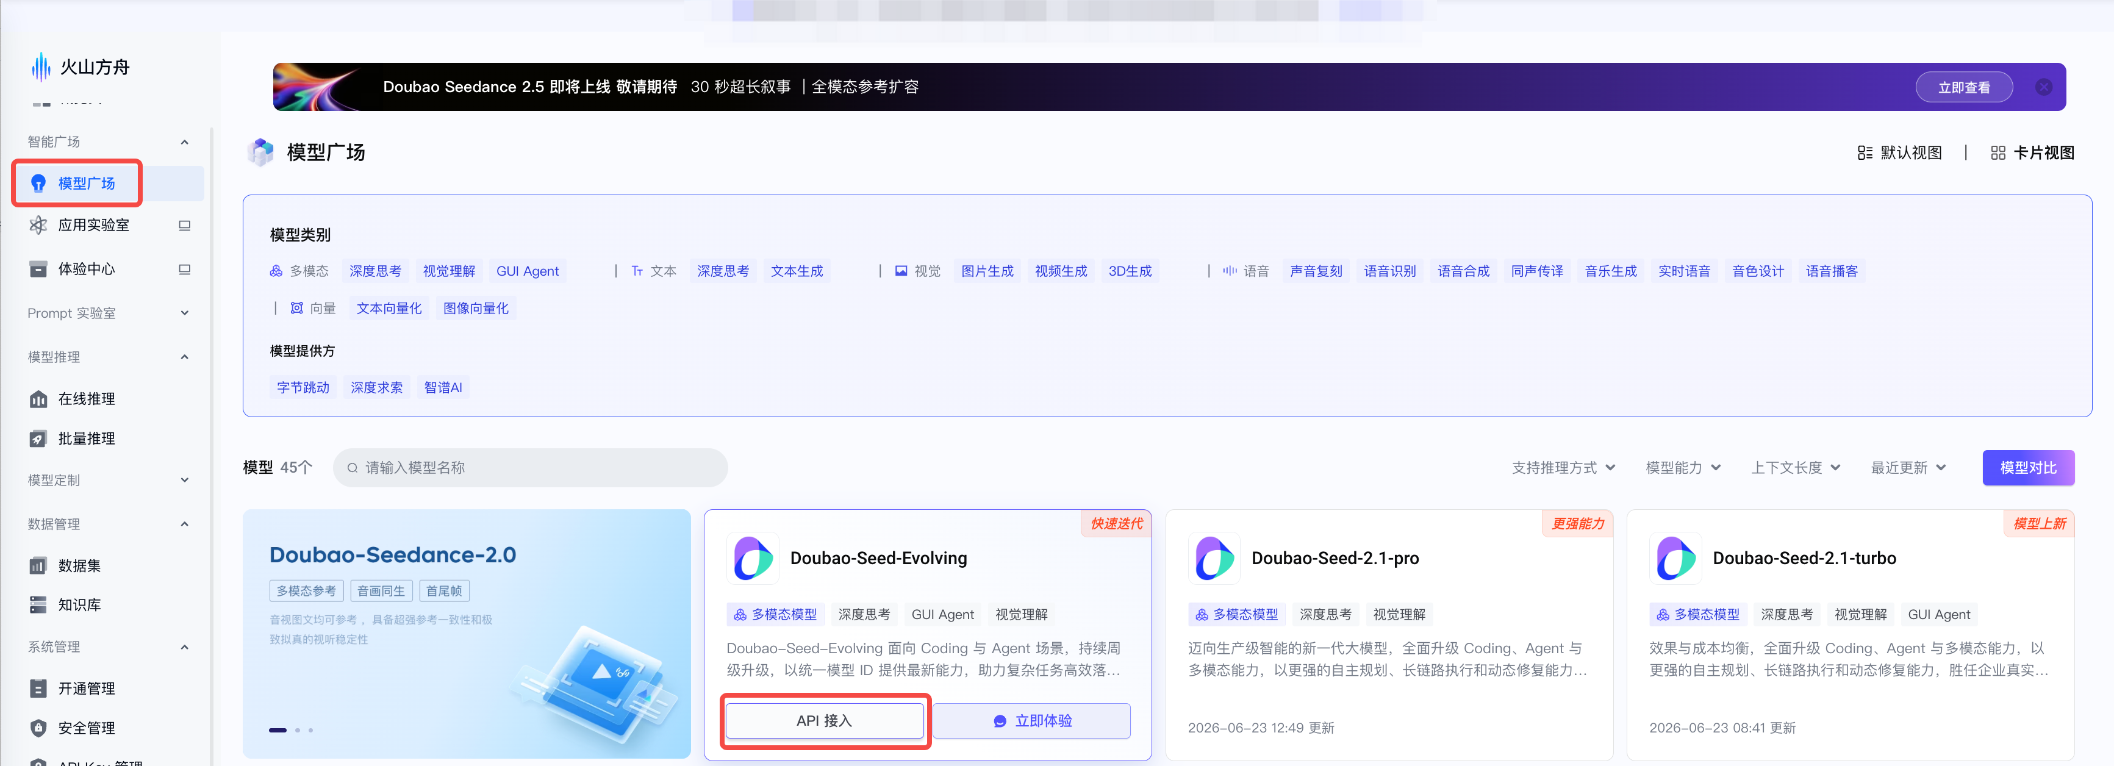Click the Doubao-Seed-Evolving model logo

pos(753,558)
